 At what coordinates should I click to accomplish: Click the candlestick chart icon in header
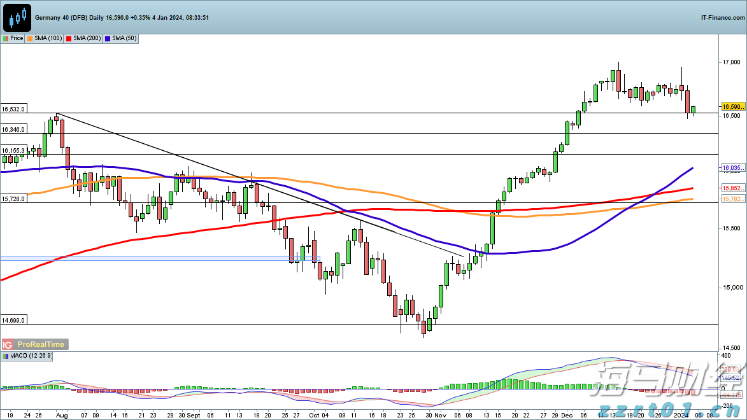tap(17, 18)
